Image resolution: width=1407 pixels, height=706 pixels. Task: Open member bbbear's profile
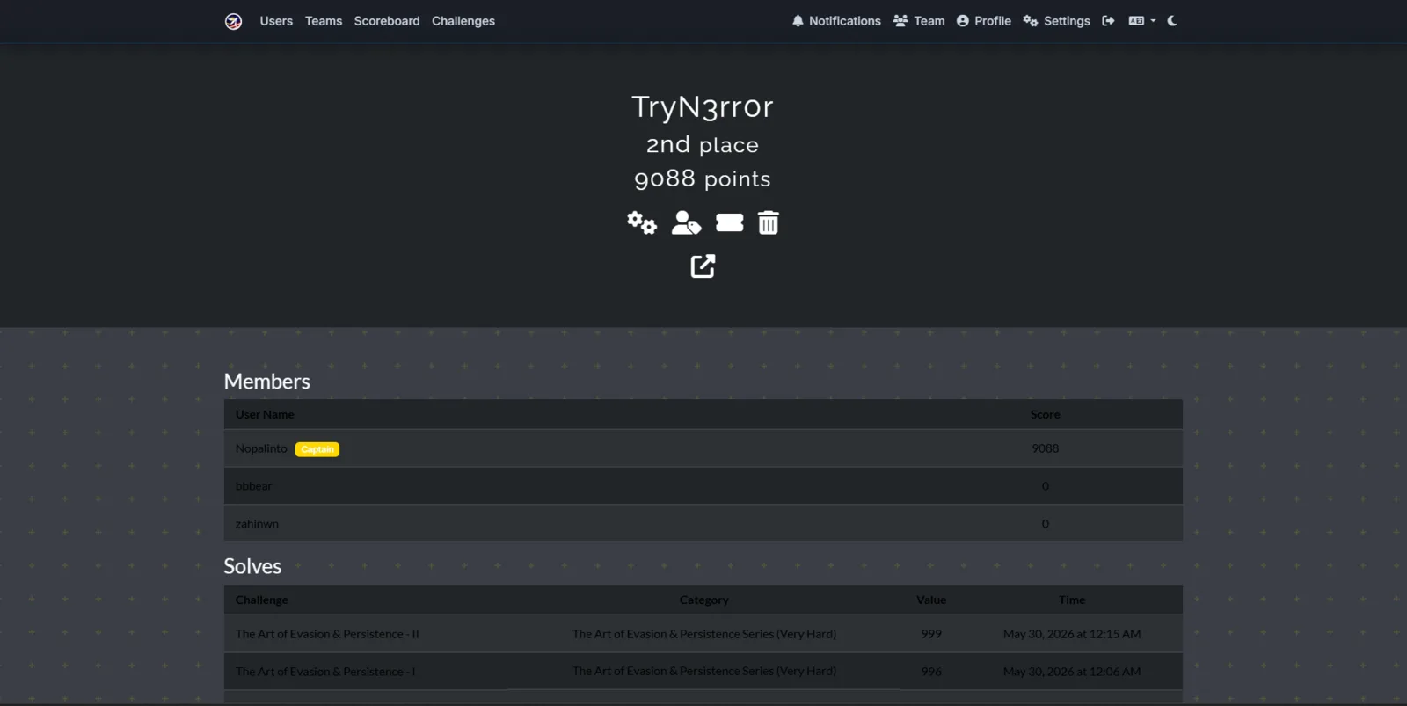point(253,486)
